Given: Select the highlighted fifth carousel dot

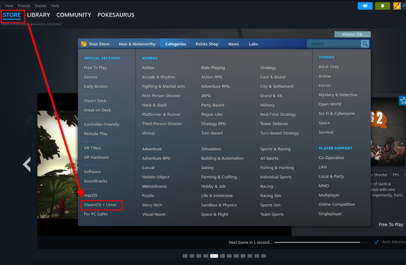Looking at the screenshot, I should 214,256.
